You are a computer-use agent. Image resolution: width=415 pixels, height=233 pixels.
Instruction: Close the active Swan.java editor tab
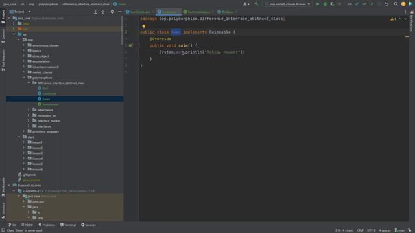[179, 12]
